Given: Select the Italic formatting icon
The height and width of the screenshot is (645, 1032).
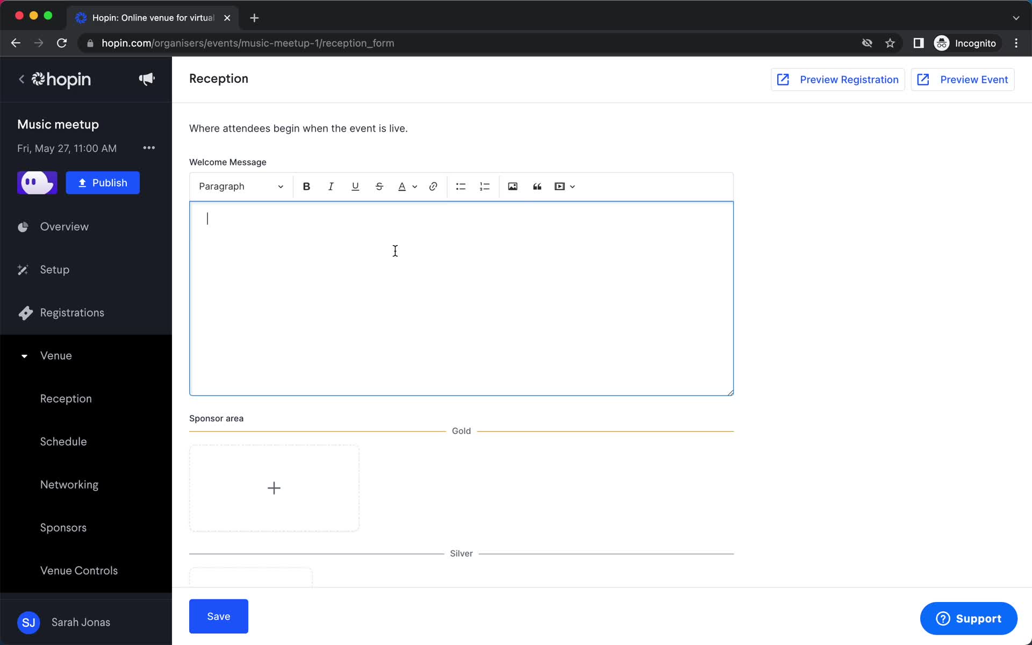Looking at the screenshot, I should [331, 186].
